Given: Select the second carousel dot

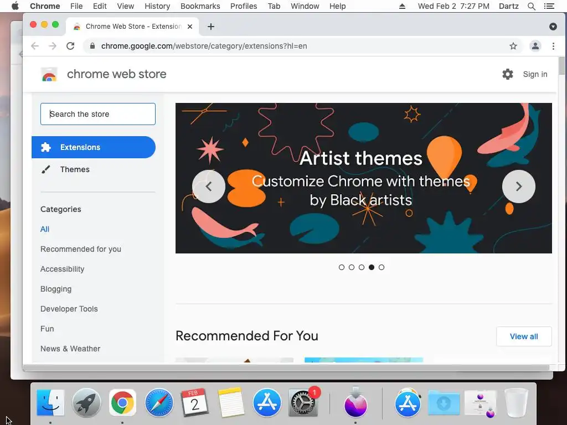Looking at the screenshot, I should click(352, 267).
